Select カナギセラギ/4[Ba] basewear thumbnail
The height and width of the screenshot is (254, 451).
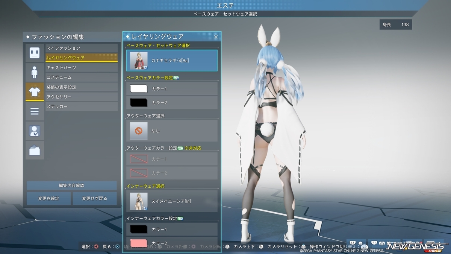point(138,61)
